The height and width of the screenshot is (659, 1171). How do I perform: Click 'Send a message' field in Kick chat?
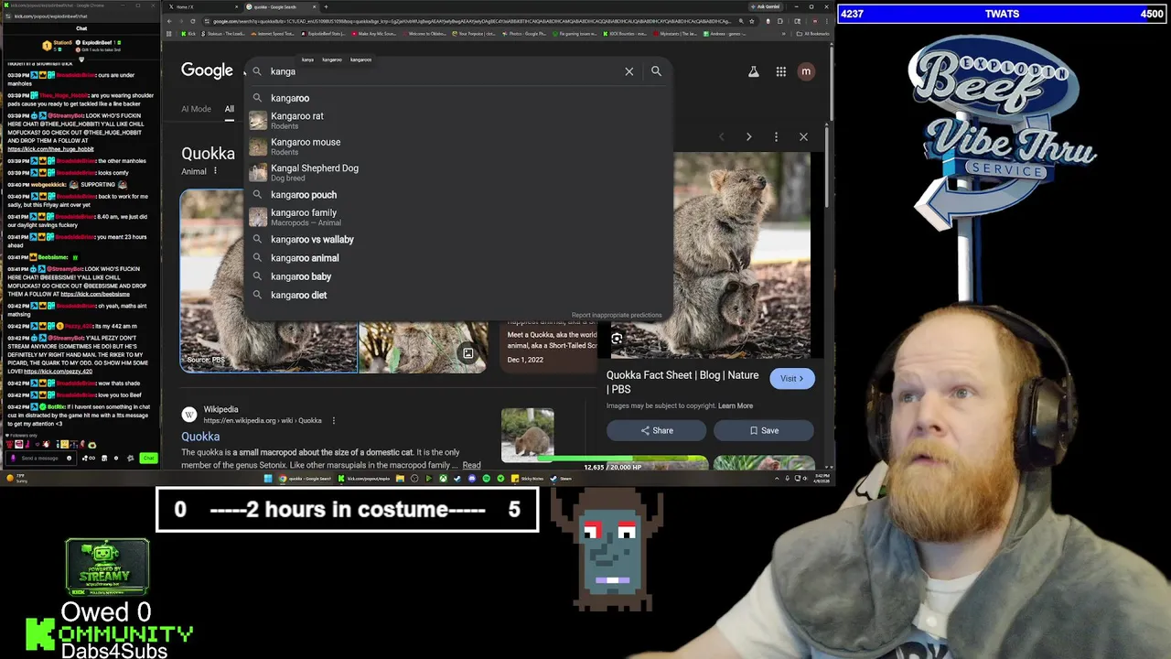(40, 458)
